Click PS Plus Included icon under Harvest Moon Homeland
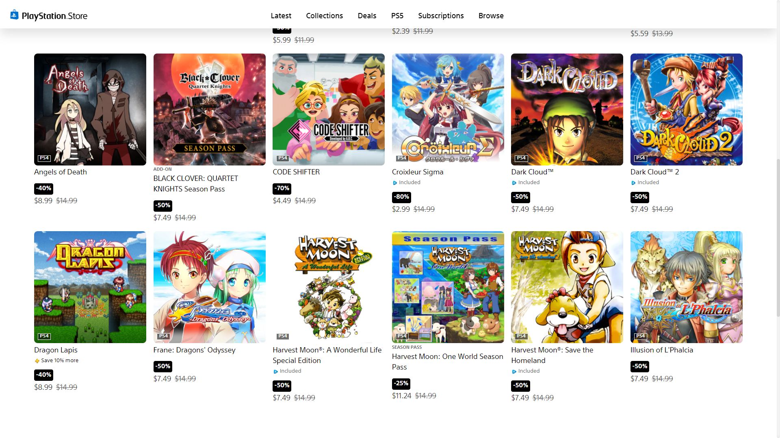The width and height of the screenshot is (780, 438). (x=514, y=371)
